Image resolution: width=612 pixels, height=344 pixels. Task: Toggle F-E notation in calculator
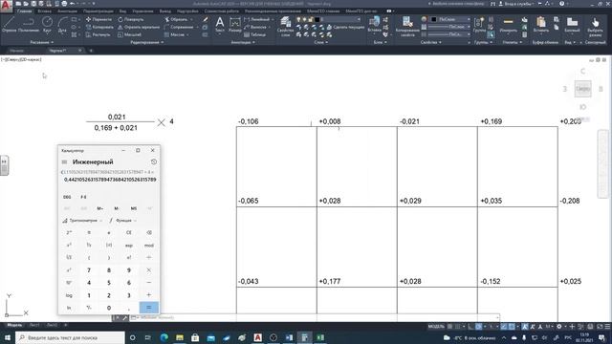83,197
